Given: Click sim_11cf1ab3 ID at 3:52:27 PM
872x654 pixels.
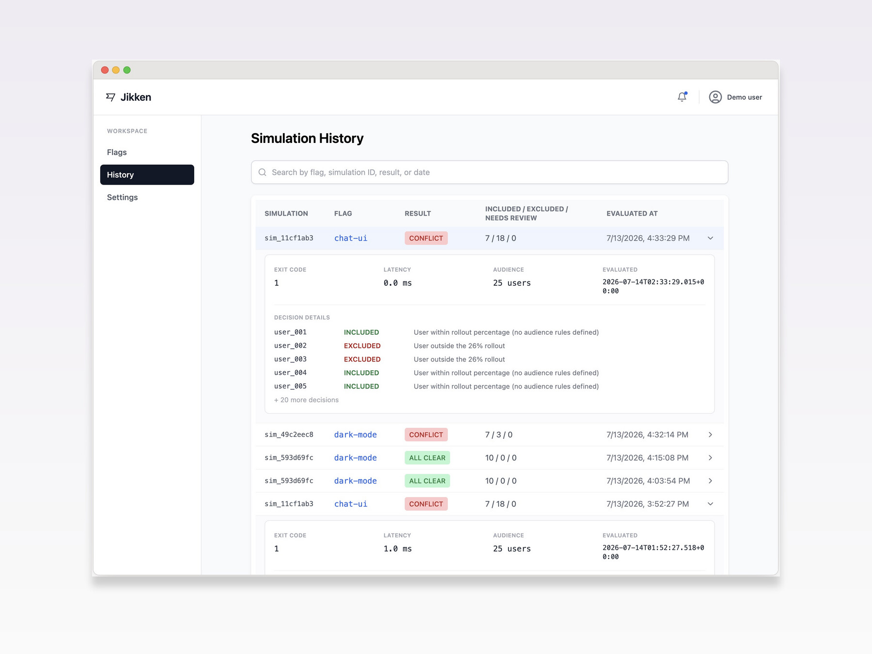Looking at the screenshot, I should (x=289, y=504).
